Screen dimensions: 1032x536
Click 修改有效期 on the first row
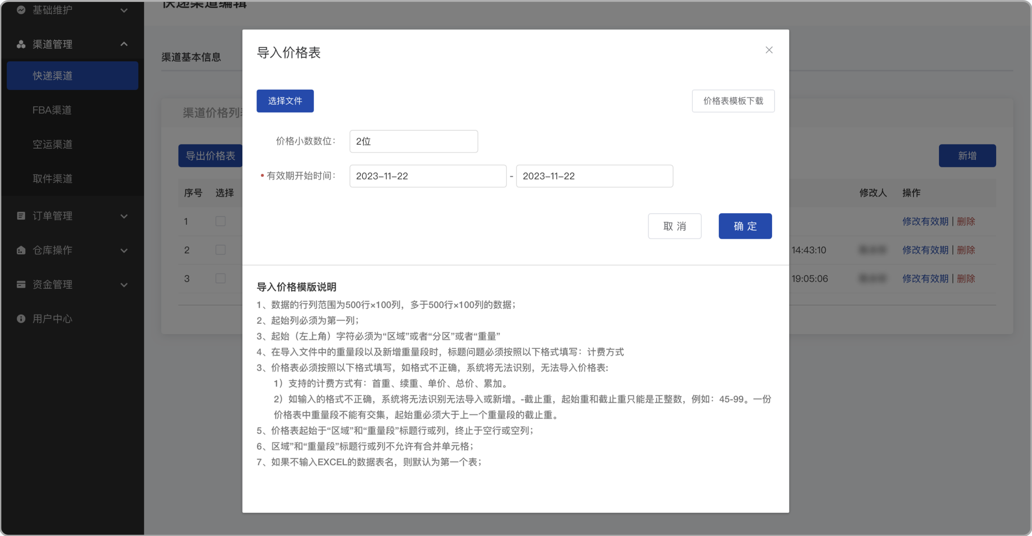pyautogui.click(x=925, y=221)
